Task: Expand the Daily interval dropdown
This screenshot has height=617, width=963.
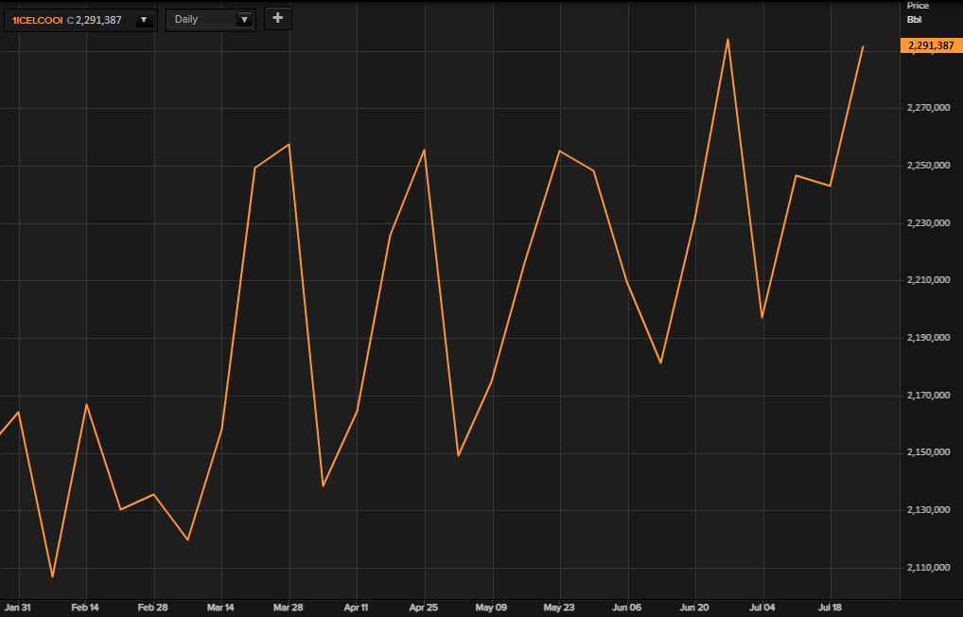Action: (x=243, y=20)
